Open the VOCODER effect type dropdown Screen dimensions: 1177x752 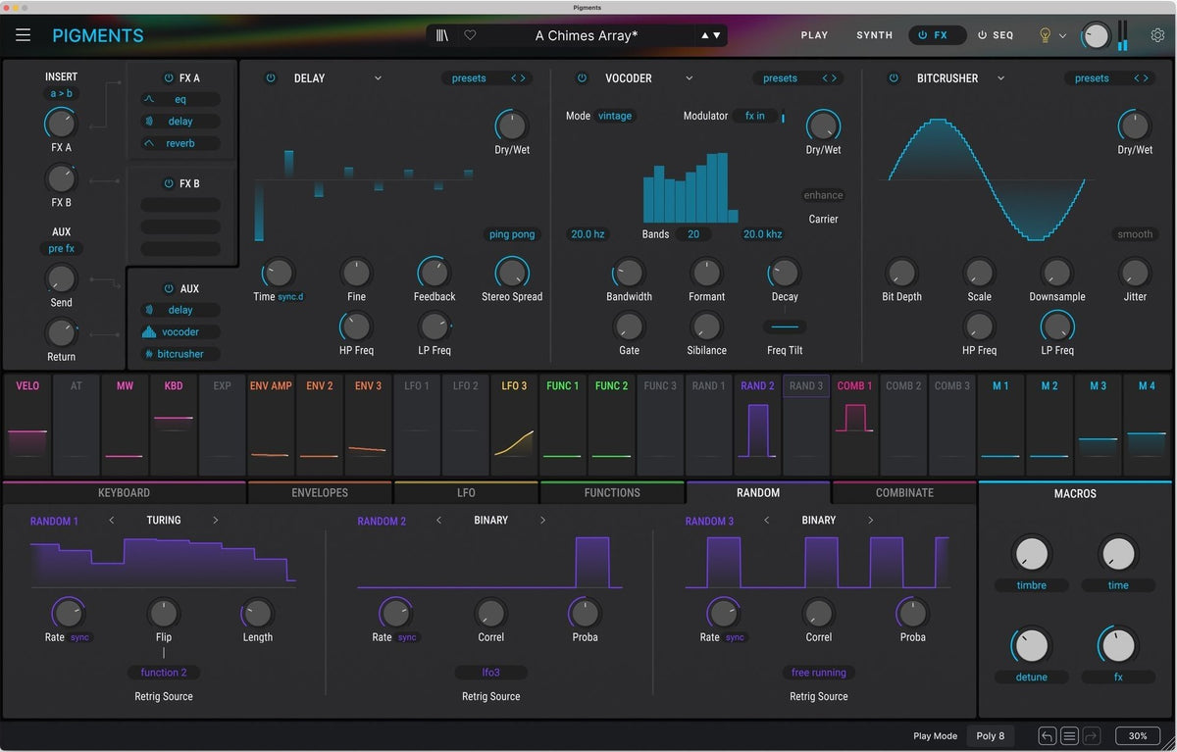pos(648,78)
